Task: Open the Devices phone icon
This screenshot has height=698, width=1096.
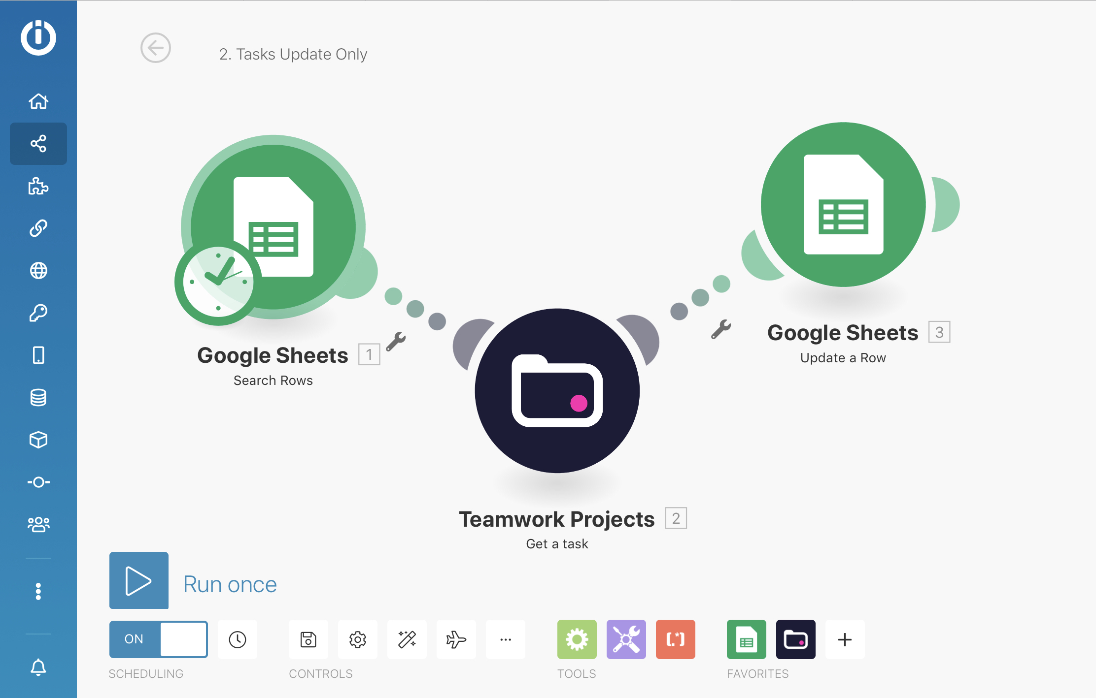Action: click(38, 355)
